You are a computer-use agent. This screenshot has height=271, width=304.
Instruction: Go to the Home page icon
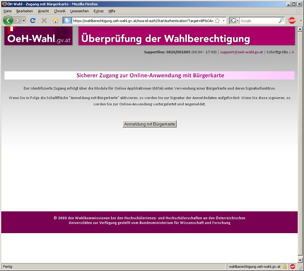click(x=56, y=21)
